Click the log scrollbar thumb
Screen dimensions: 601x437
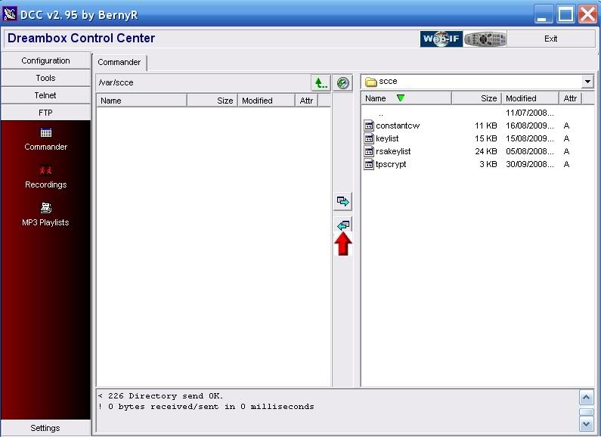586,412
